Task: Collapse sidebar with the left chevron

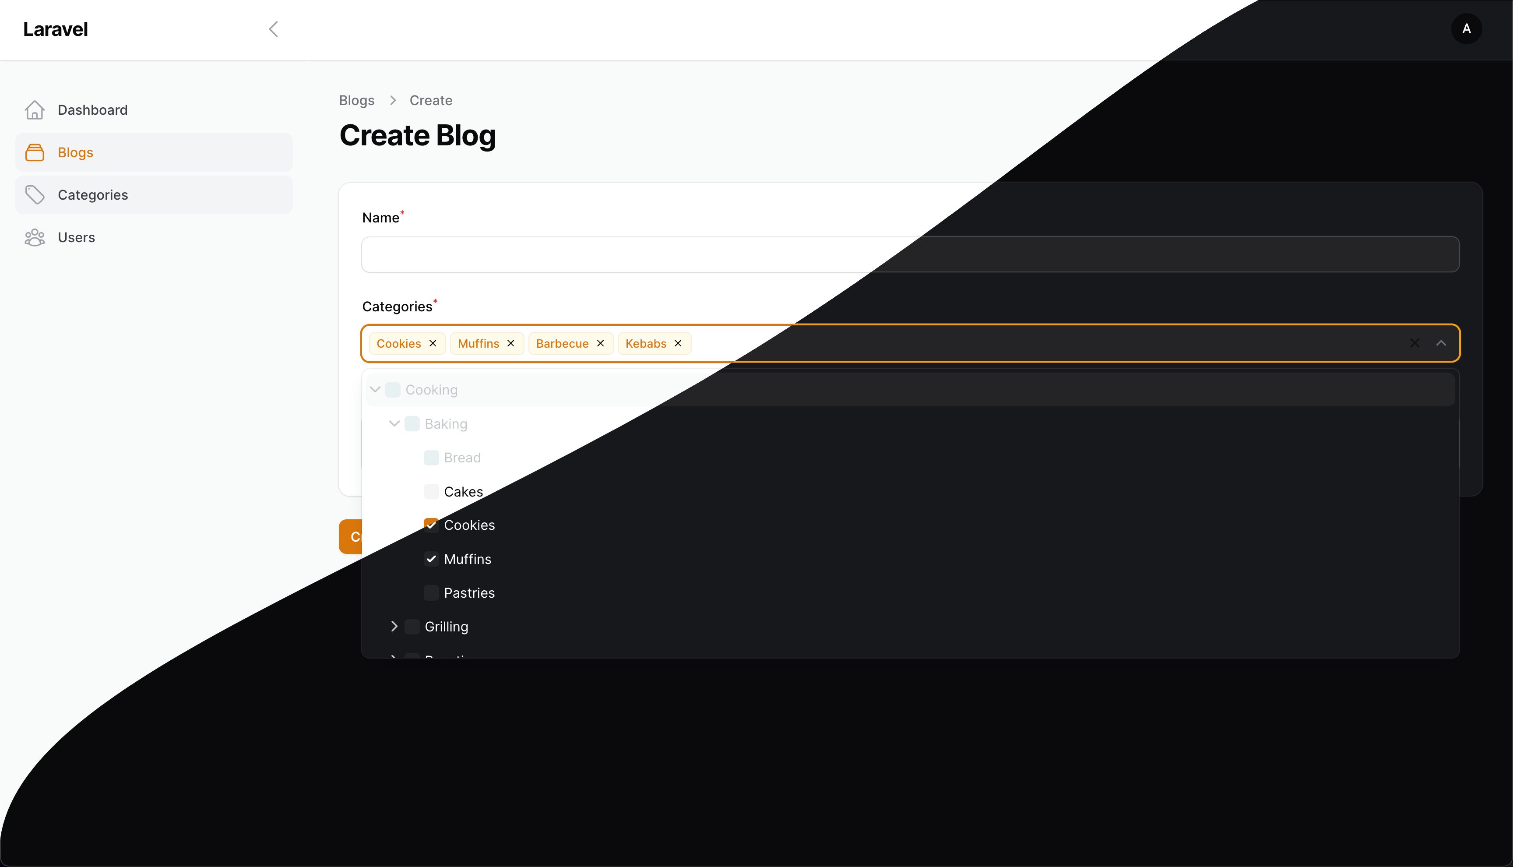Action: pos(273,29)
